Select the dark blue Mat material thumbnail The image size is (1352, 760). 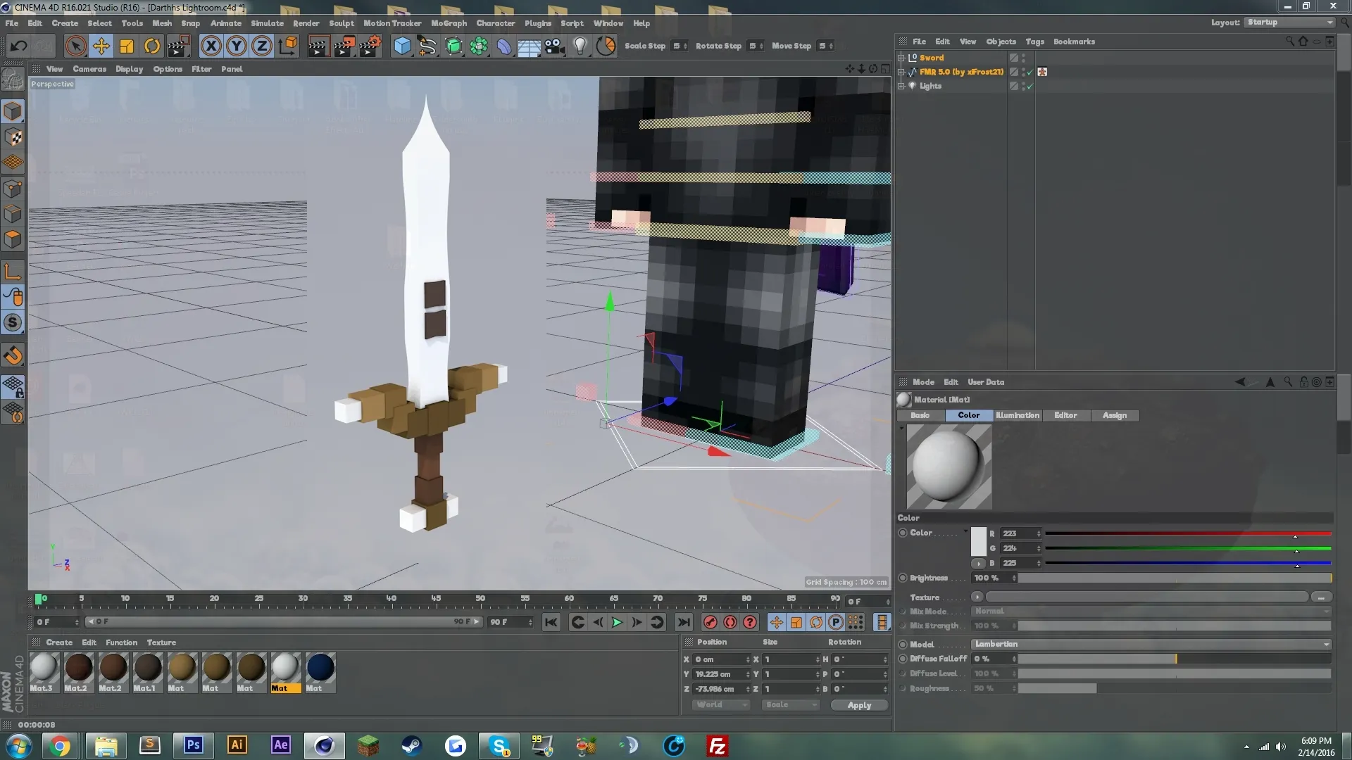pyautogui.click(x=320, y=673)
